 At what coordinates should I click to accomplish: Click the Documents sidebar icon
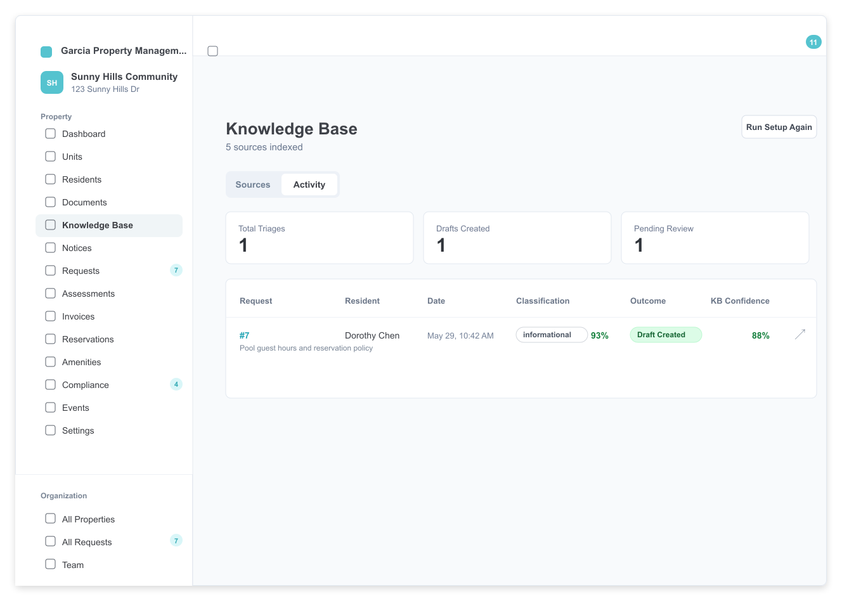51,202
